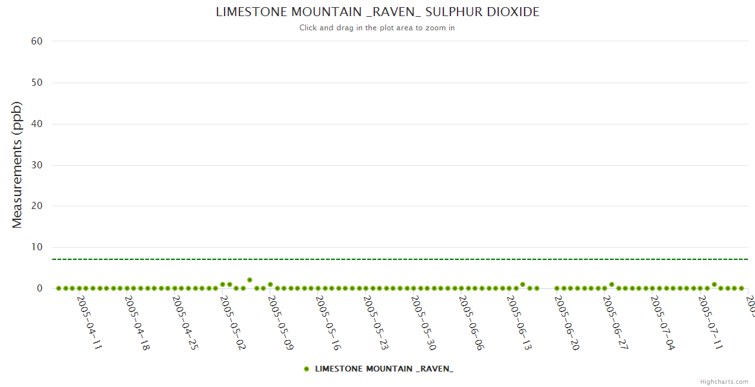Image resolution: width=755 pixels, height=387 pixels.
Task: Click the zoom hint subtitle text
Action: pyautogui.click(x=377, y=28)
